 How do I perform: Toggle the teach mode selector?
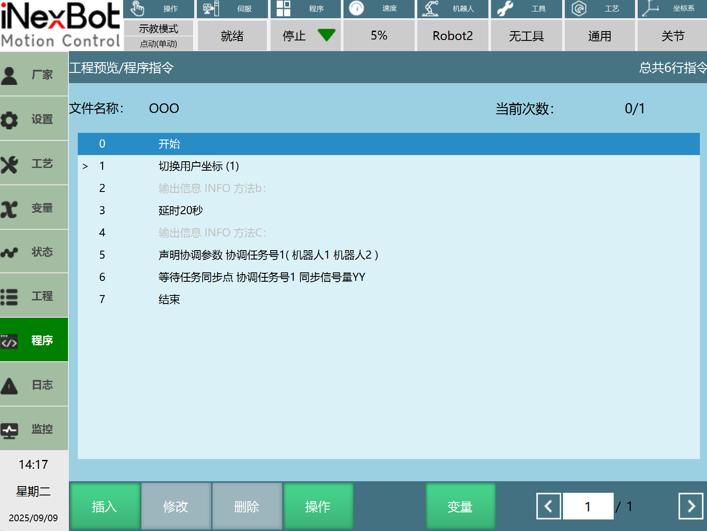pyautogui.click(x=158, y=29)
